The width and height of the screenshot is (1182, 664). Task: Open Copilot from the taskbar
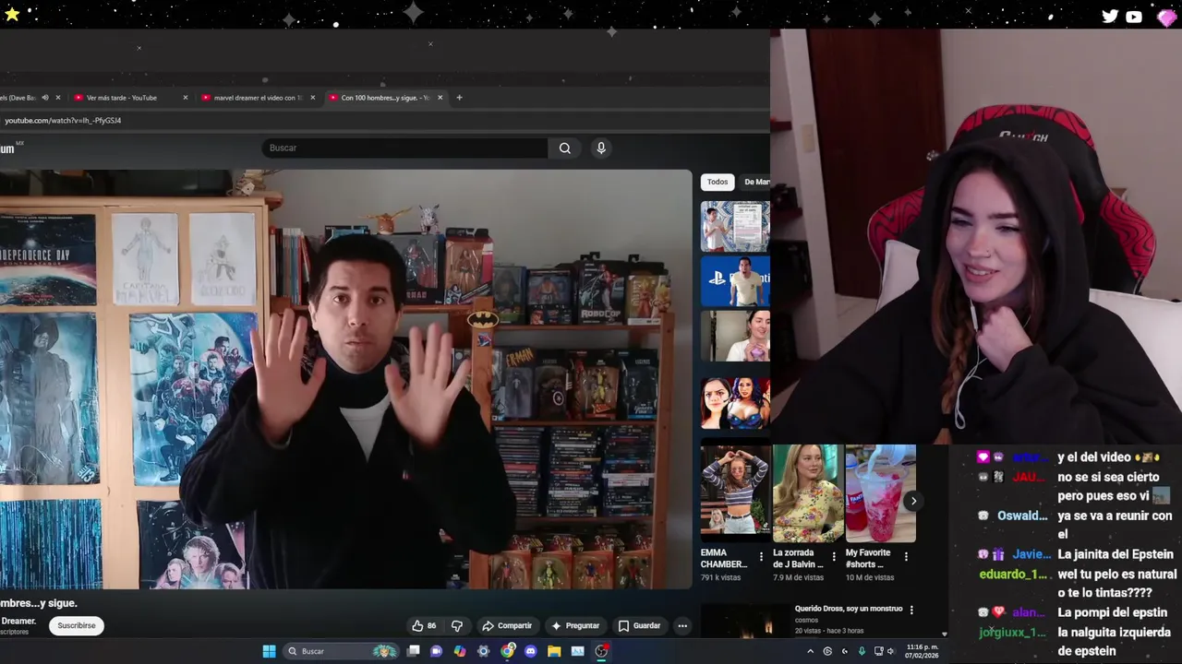[x=460, y=651]
